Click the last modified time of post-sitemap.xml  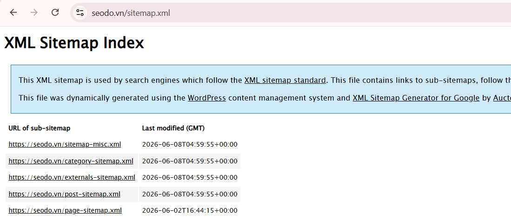click(x=190, y=194)
